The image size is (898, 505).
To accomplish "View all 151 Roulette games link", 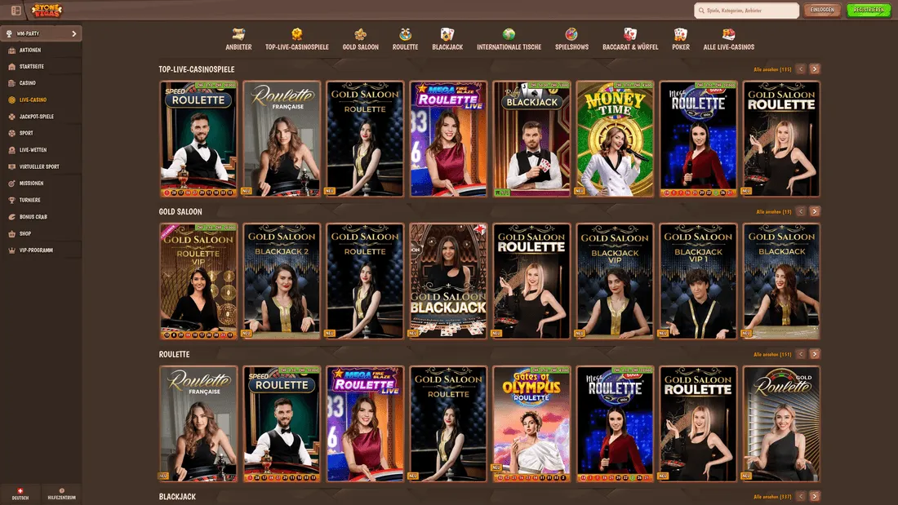I will coord(772,354).
